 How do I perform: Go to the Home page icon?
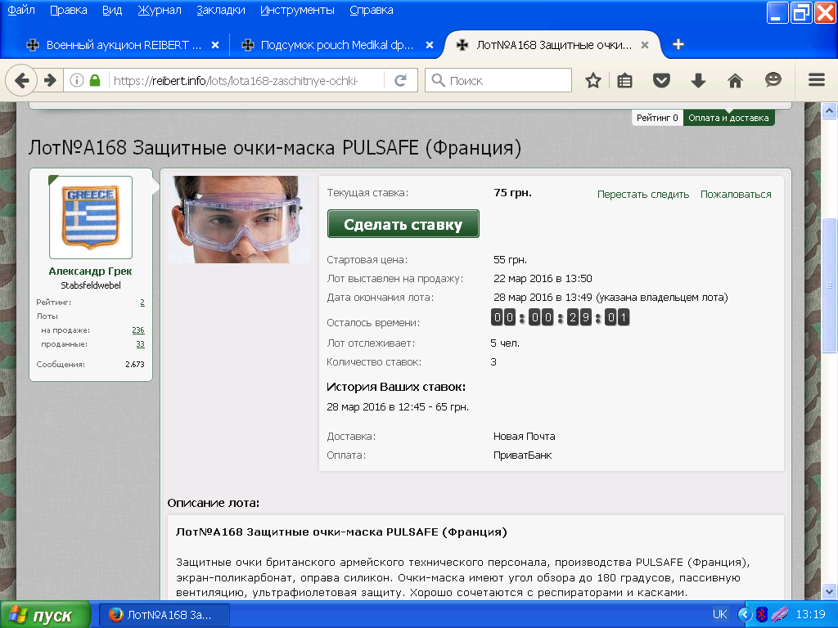click(x=735, y=80)
